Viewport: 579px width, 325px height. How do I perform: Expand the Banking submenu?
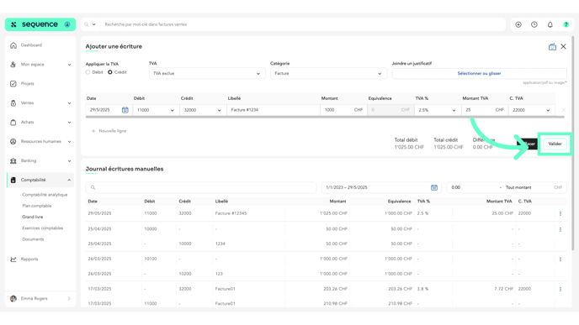click(69, 161)
